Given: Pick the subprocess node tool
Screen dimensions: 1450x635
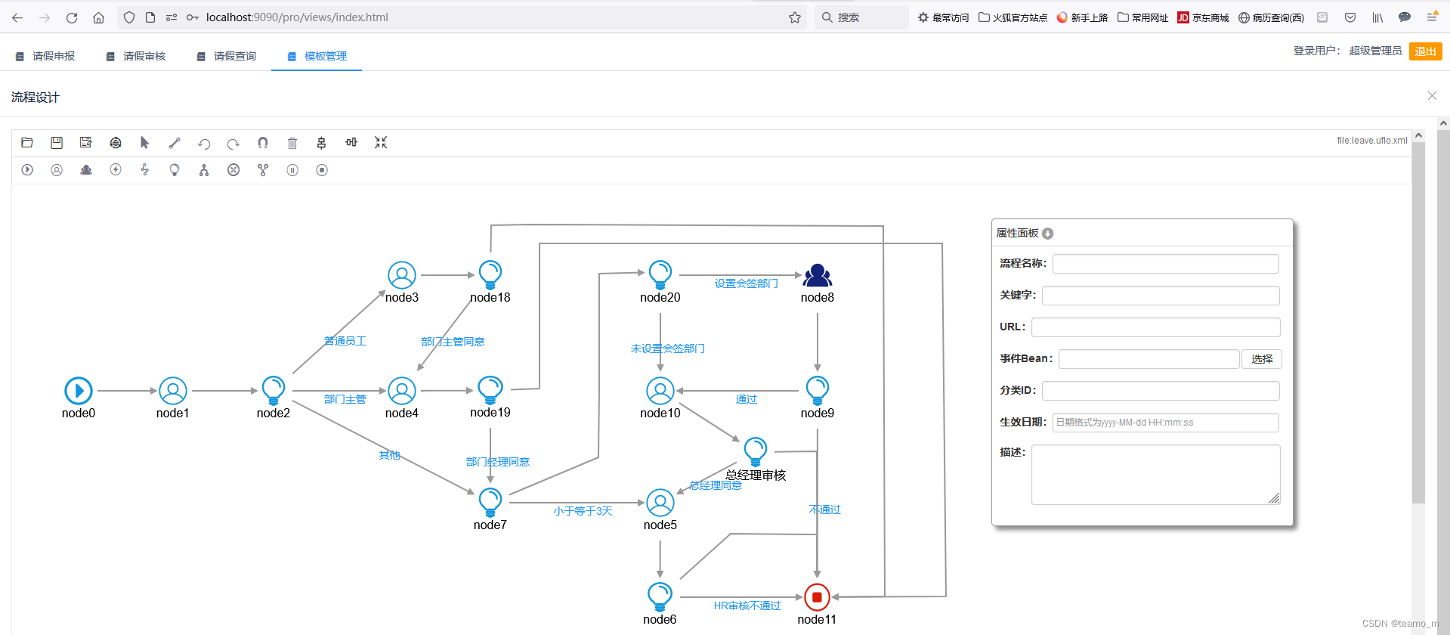Looking at the screenshot, I should click(145, 170).
